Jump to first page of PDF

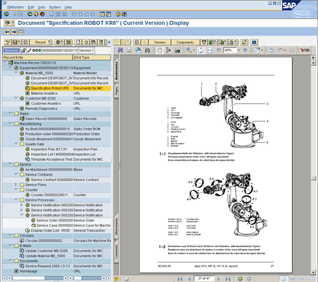click(x=180, y=278)
